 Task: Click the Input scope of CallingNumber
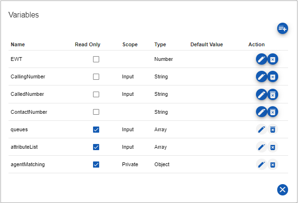coord(128,77)
